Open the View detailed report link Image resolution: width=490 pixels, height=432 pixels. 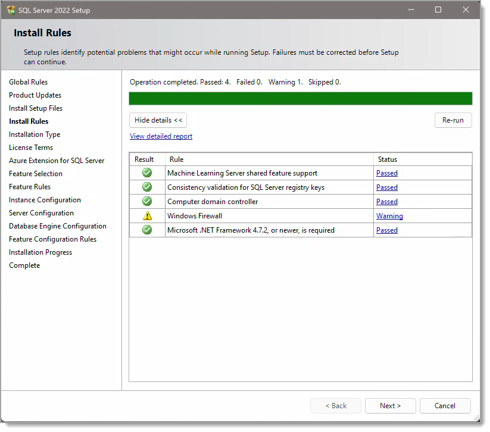click(161, 136)
